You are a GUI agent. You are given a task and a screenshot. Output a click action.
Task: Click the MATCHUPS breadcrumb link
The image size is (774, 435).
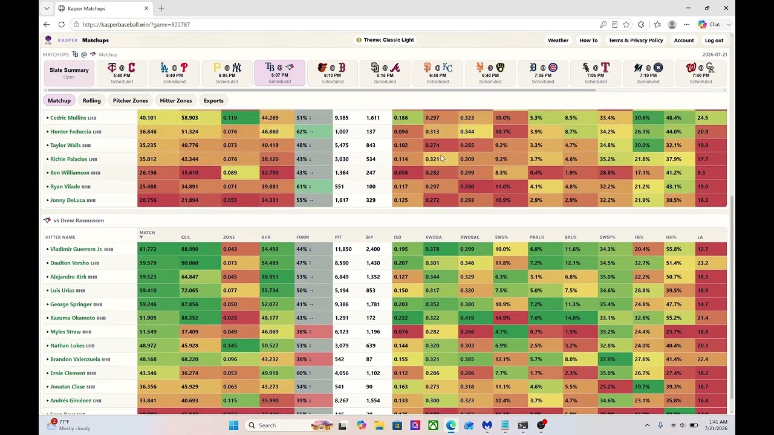click(x=56, y=54)
